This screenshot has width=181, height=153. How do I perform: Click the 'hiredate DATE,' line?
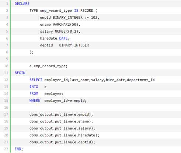(x=55, y=39)
